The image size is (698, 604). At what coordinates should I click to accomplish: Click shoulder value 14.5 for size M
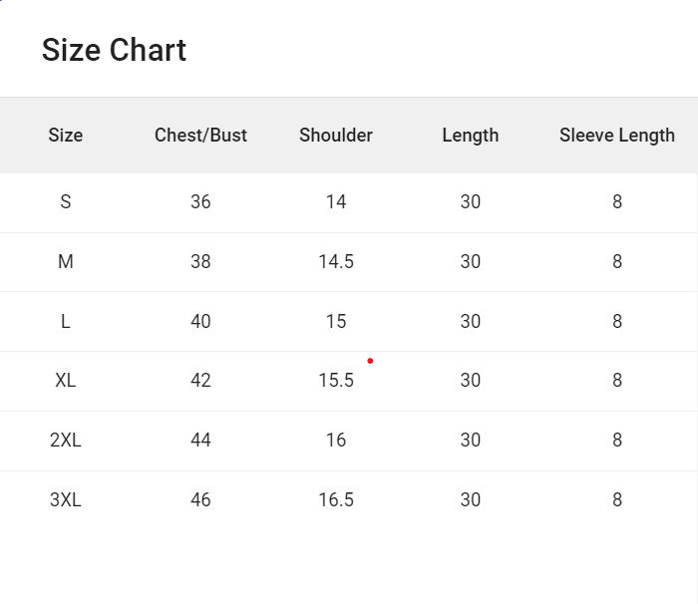(x=336, y=262)
